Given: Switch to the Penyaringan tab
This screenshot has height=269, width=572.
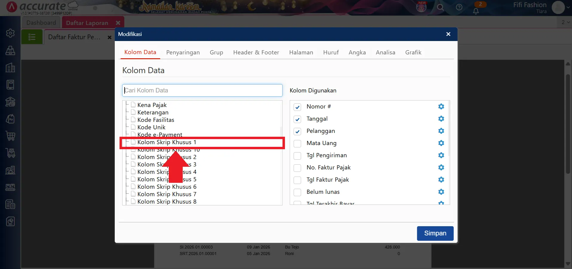Looking at the screenshot, I should click(183, 53).
